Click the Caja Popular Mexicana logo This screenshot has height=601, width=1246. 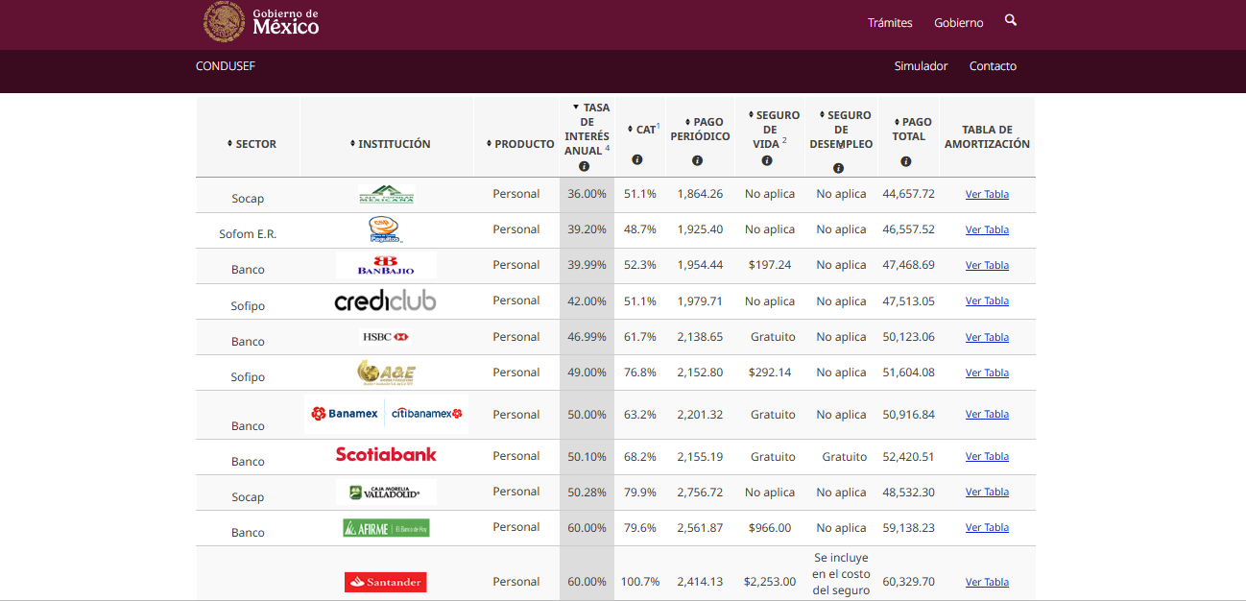[x=386, y=195]
